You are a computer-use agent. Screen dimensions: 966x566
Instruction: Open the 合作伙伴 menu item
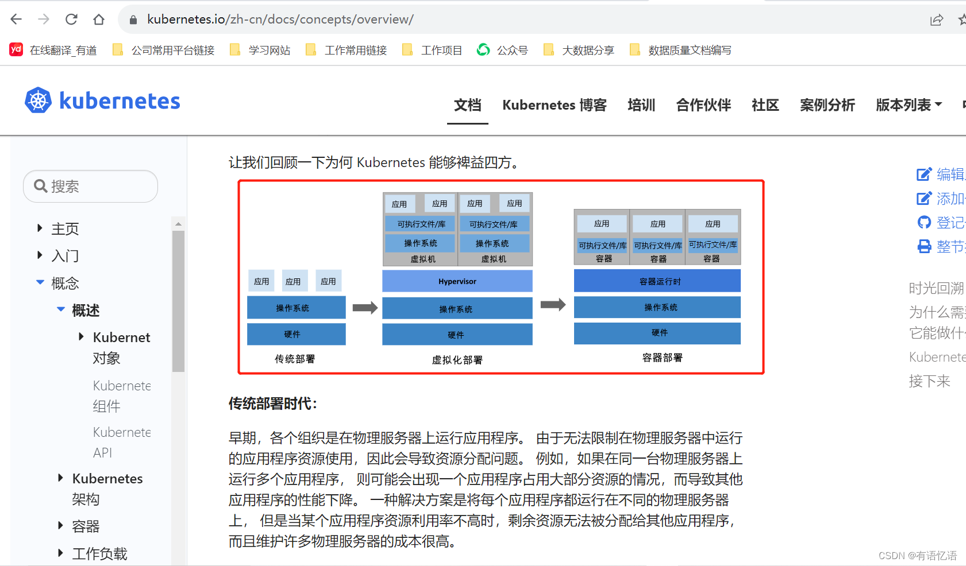[x=703, y=105]
